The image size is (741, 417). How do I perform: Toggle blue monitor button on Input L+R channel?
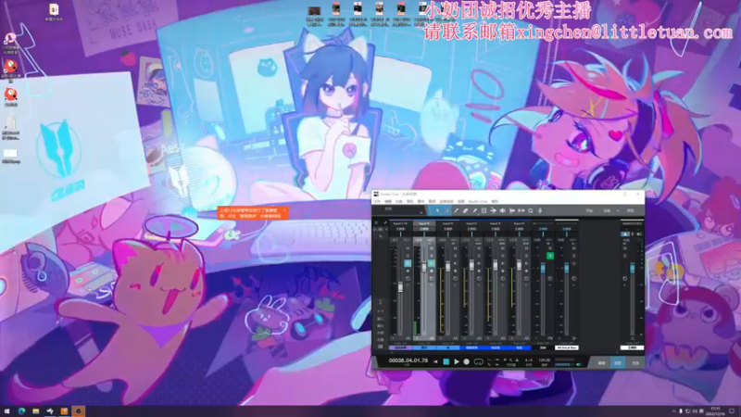(408, 263)
